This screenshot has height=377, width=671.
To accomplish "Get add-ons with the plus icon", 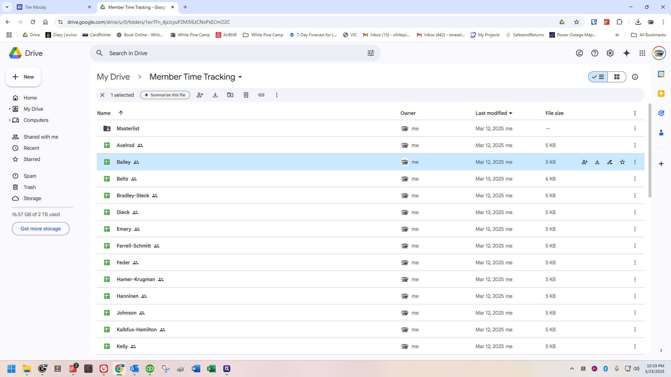I will tap(661, 164).
